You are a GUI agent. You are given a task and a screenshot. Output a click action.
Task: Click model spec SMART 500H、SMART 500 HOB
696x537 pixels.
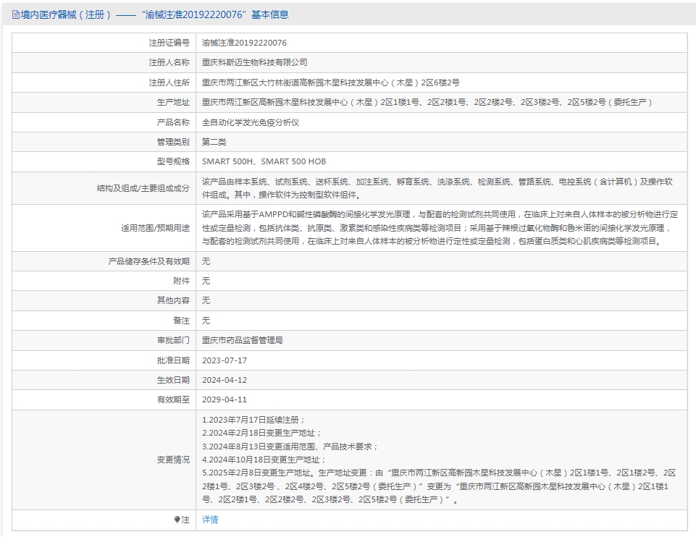click(264, 162)
